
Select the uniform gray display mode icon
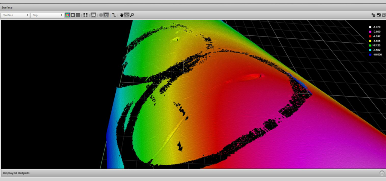78,15
